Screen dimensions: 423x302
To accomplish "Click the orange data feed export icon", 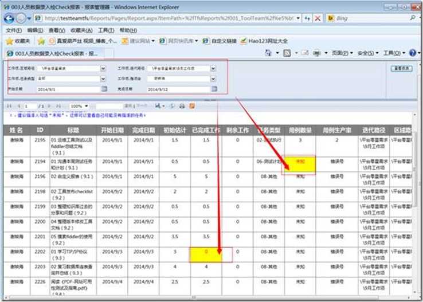I will click(192, 106).
